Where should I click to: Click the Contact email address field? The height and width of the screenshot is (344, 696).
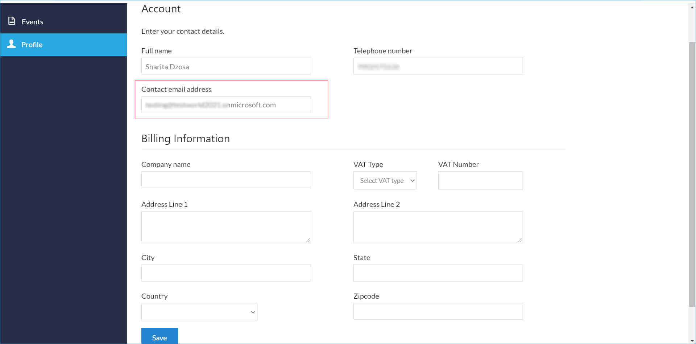point(226,105)
